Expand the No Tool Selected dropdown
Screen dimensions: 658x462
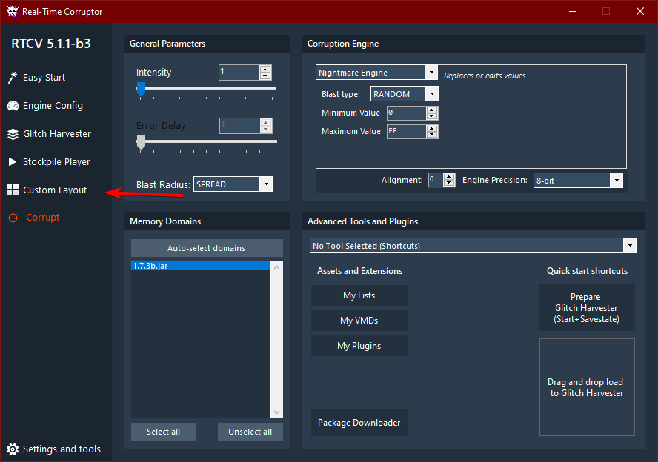point(630,246)
